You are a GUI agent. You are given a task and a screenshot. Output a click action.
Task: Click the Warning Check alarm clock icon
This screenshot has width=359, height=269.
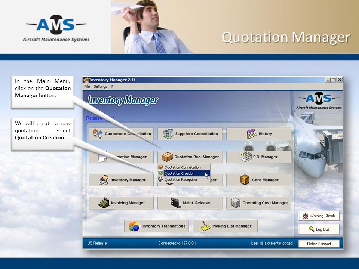pyautogui.click(x=306, y=216)
